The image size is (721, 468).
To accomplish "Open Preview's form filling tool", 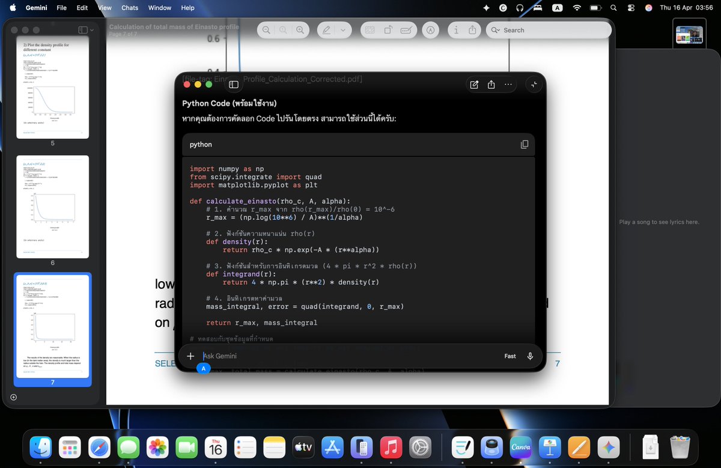I will point(406,30).
